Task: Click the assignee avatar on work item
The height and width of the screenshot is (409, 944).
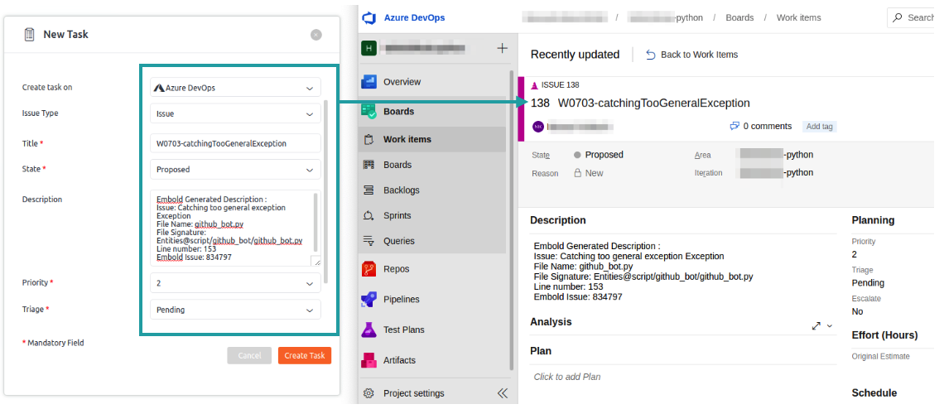Action: click(538, 127)
